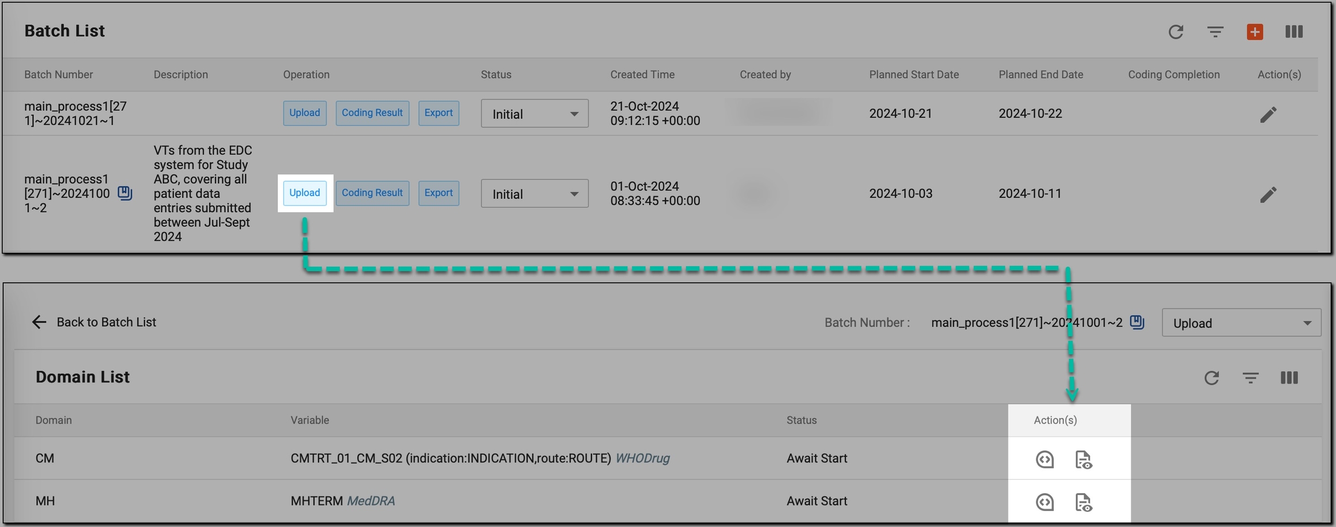The image size is (1336, 527).
Task: Click the Created by column header
Action: [x=765, y=75]
